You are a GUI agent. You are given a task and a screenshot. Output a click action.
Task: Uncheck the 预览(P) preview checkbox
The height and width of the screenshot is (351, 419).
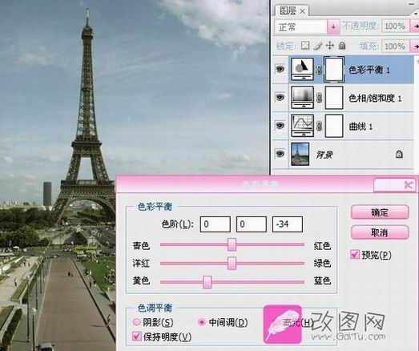(355, 254)
